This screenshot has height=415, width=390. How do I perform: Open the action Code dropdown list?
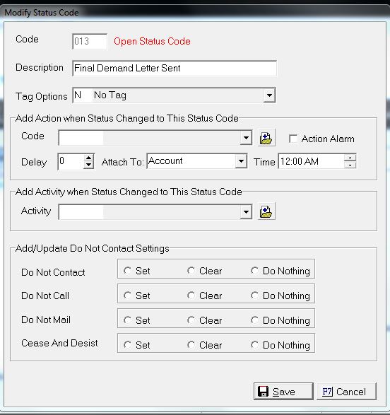(x=246, y=138)
